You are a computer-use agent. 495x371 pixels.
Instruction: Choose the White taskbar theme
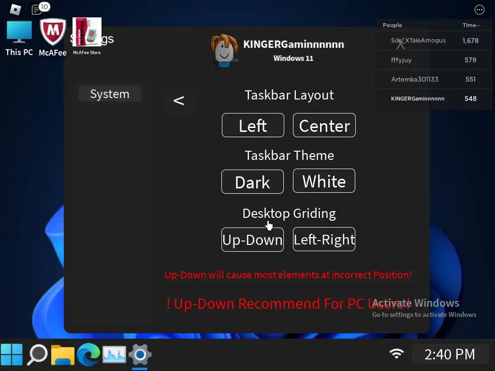(x=324, y=181)
